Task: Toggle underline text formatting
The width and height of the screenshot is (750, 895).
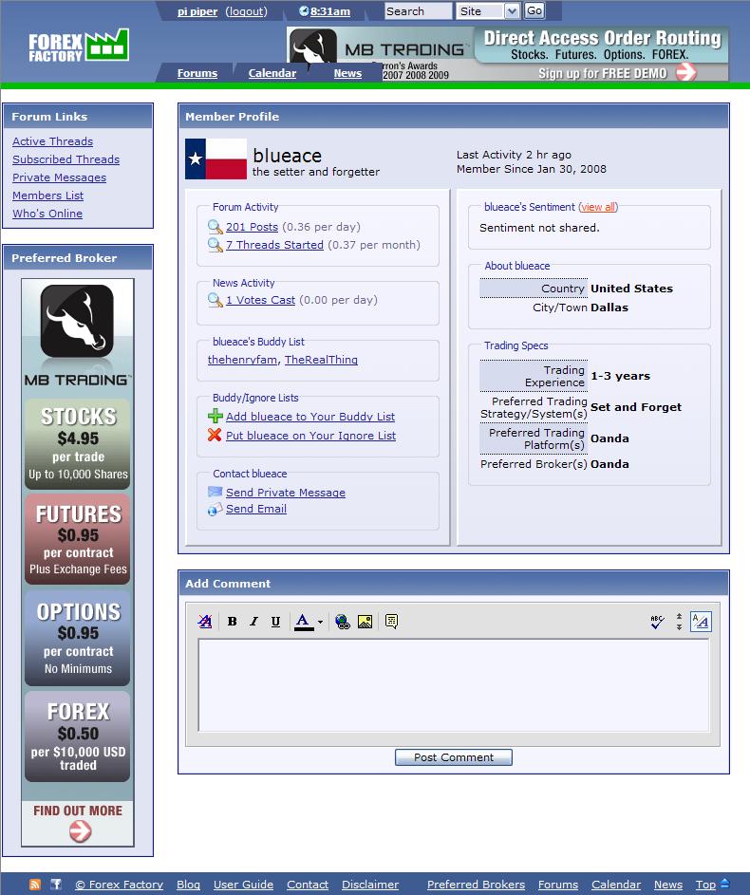Action: [275, 621]
